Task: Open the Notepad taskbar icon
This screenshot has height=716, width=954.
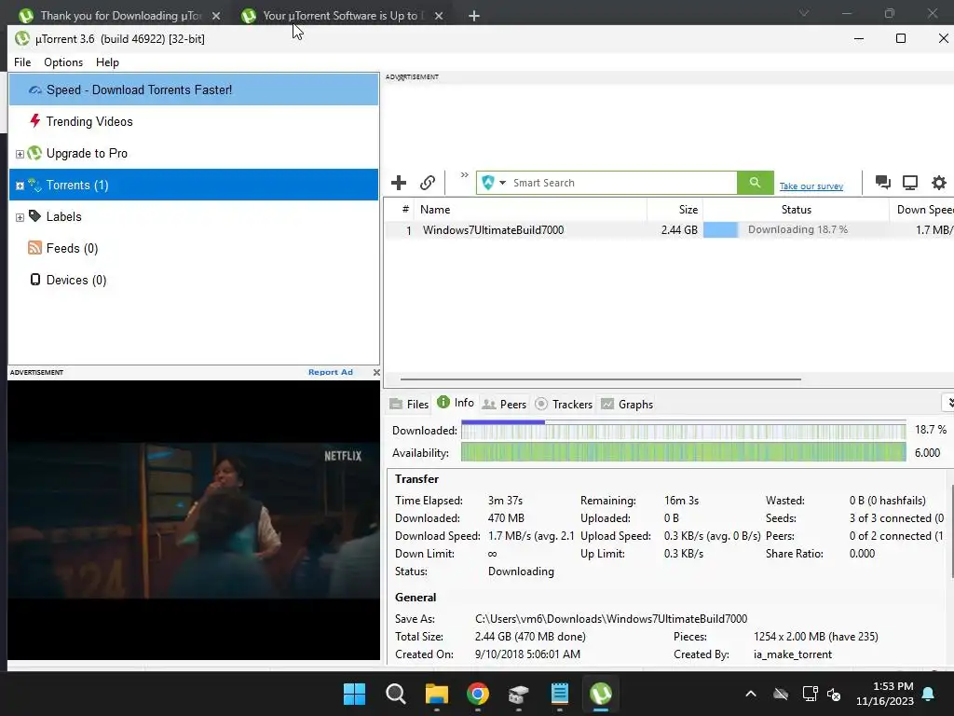Action: click(560, 694)
